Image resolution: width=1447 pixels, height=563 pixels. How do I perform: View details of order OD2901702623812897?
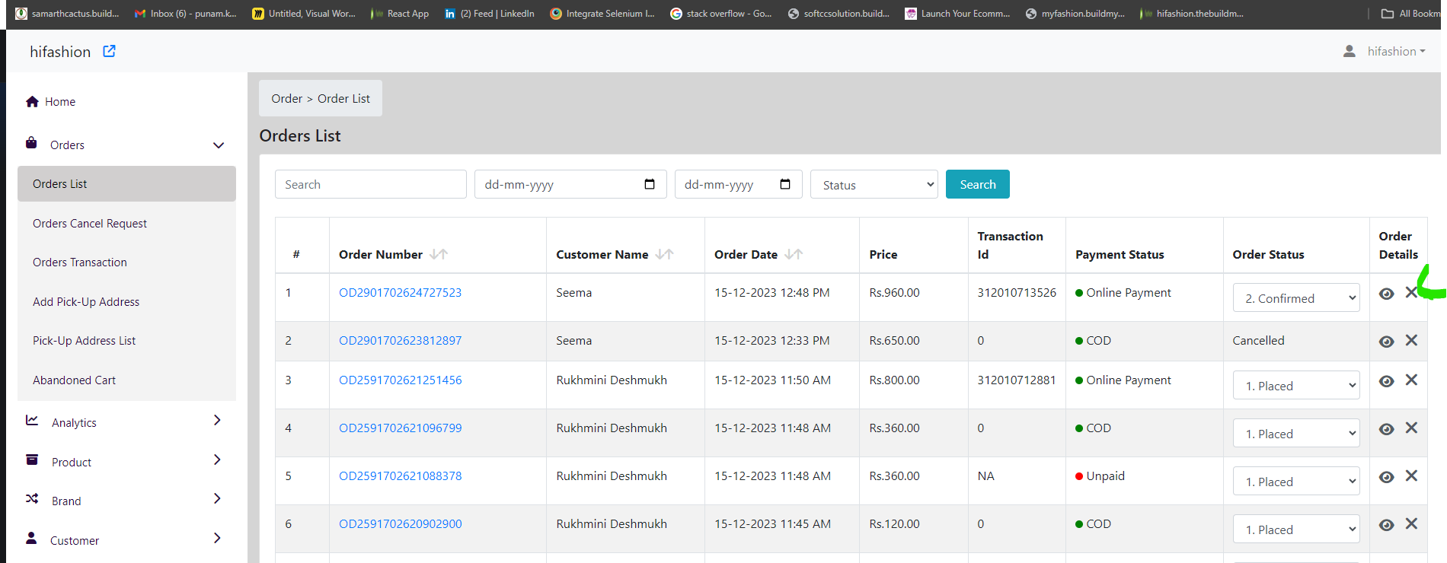coord(1387,342)
